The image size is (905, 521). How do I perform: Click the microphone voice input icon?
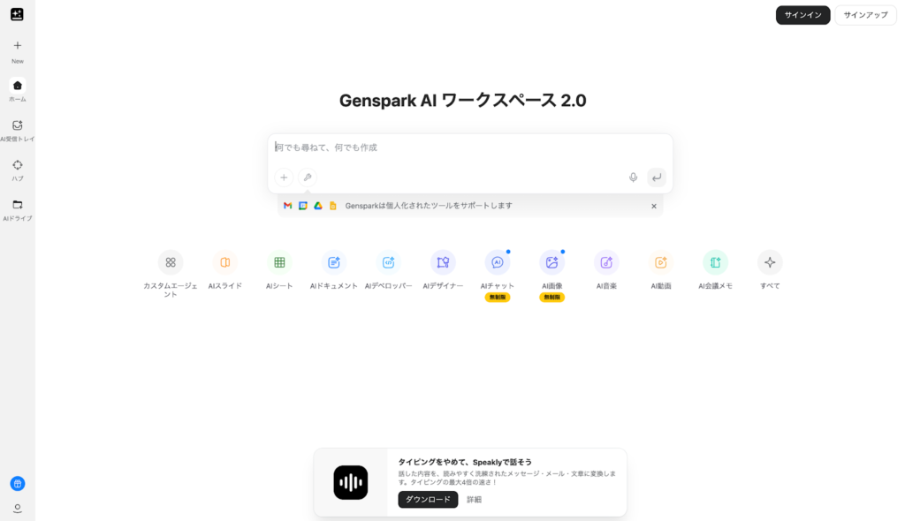click(633, 177)
